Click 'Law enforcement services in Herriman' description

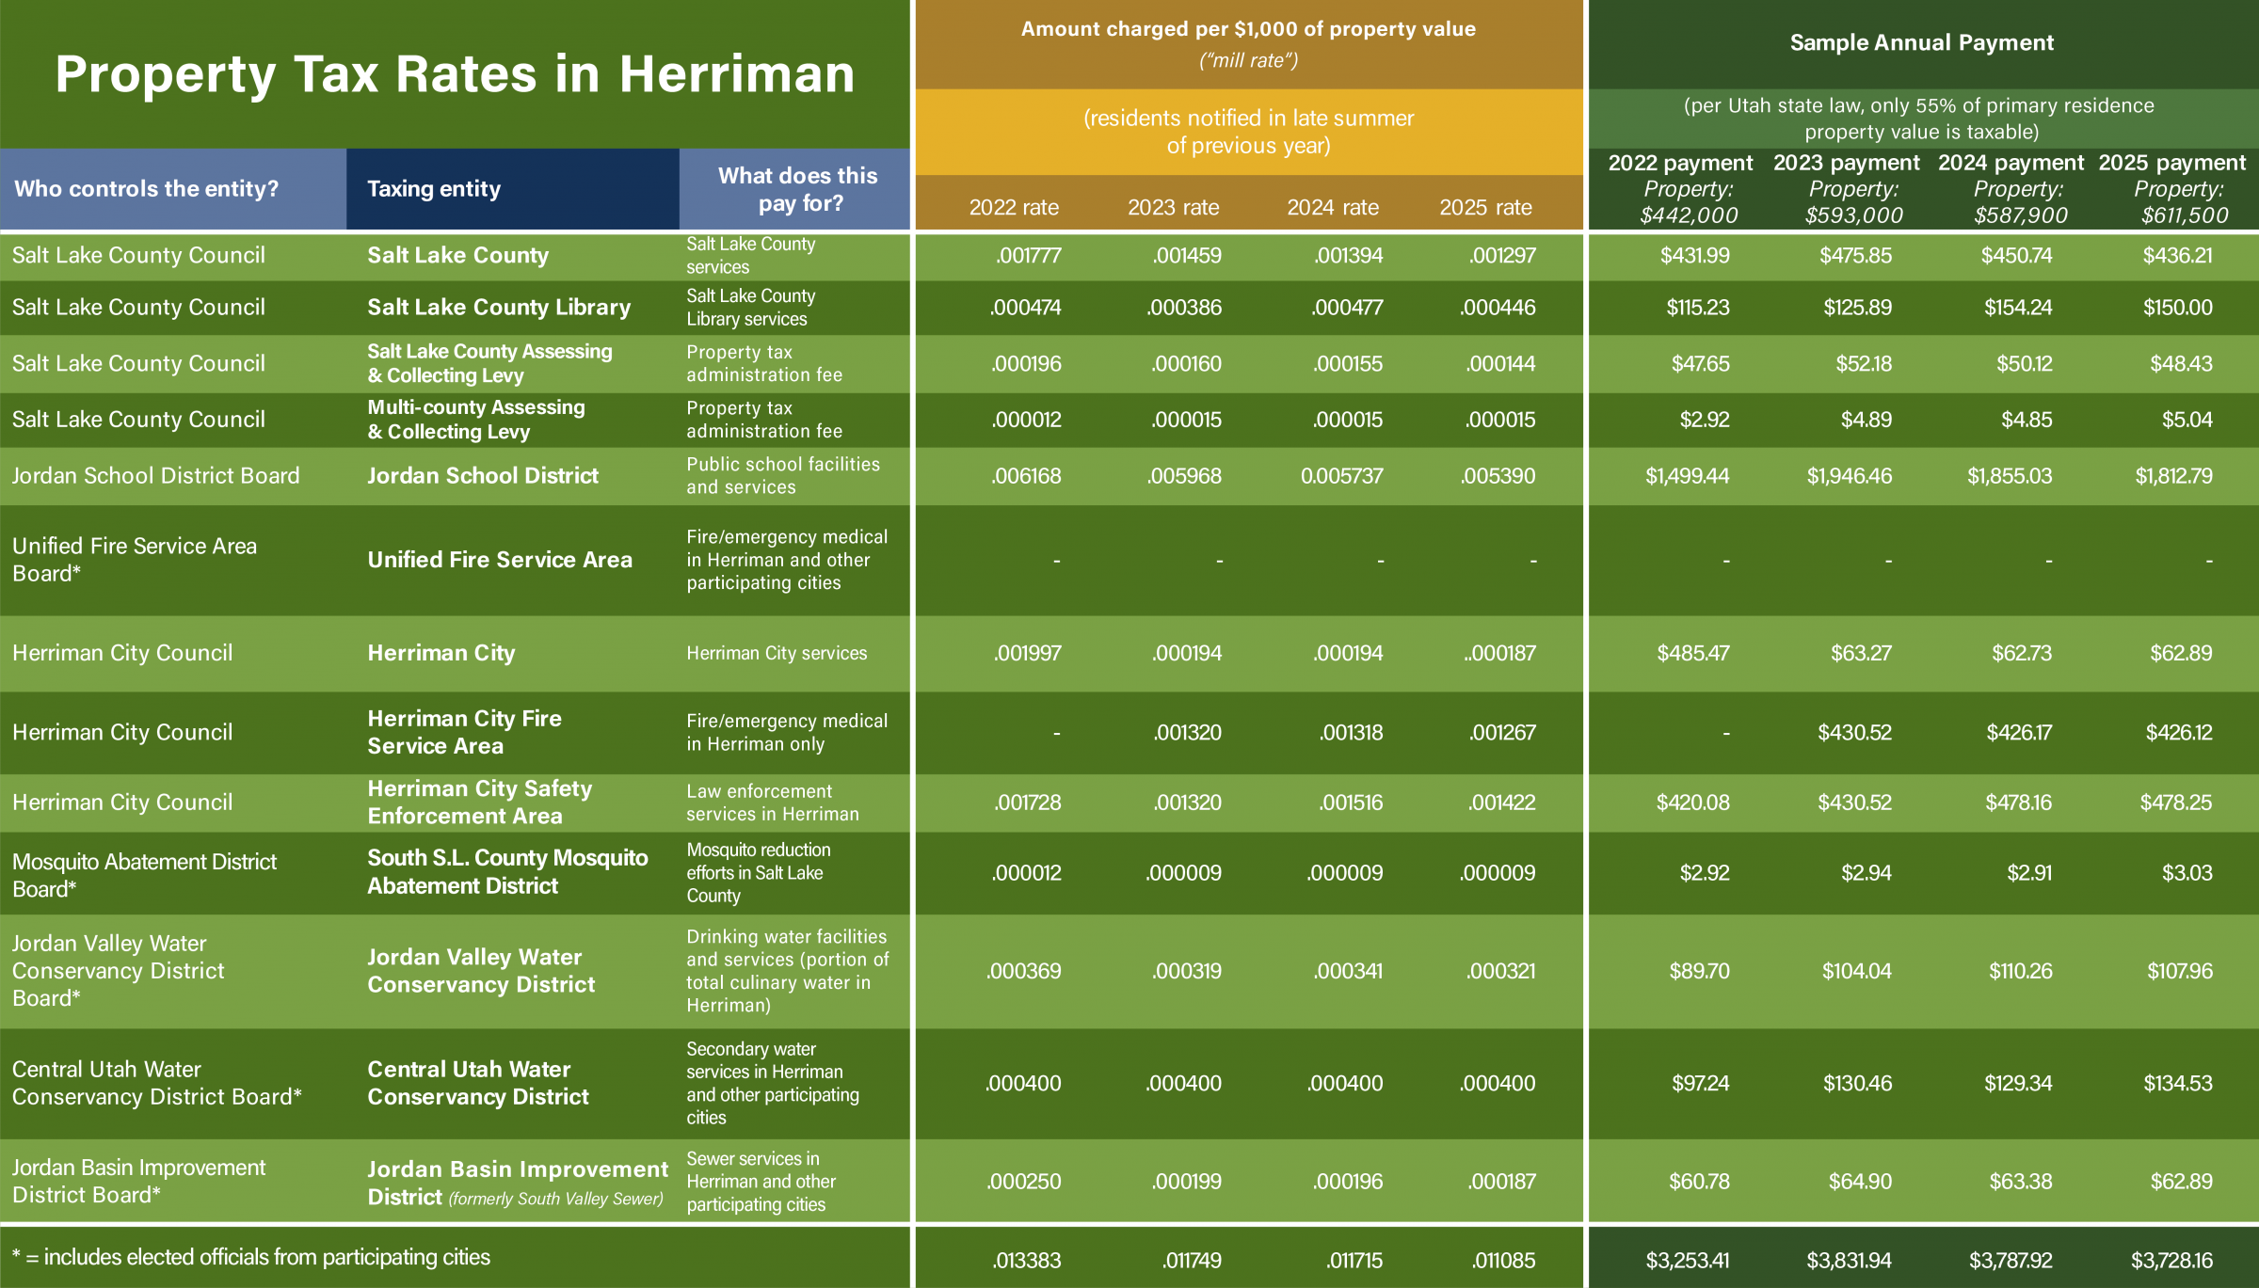773,803
